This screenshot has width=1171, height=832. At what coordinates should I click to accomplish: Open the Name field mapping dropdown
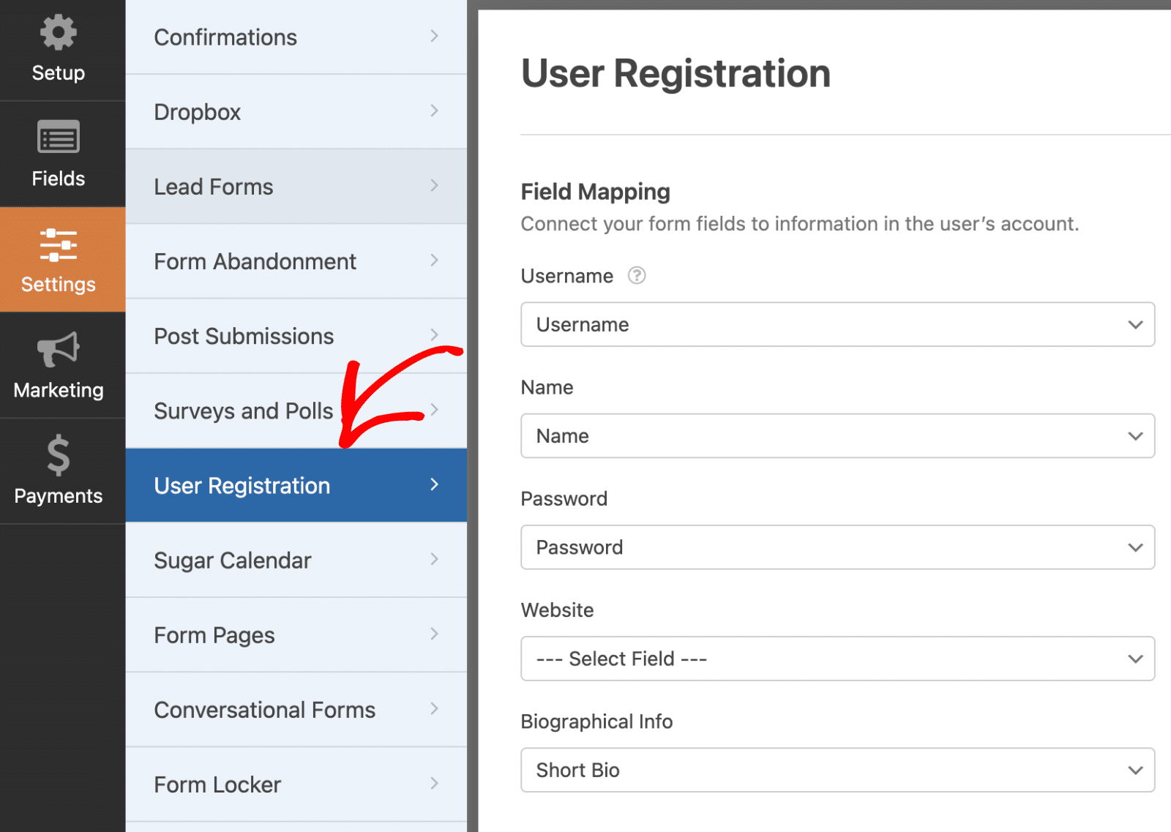coord(837,435)
